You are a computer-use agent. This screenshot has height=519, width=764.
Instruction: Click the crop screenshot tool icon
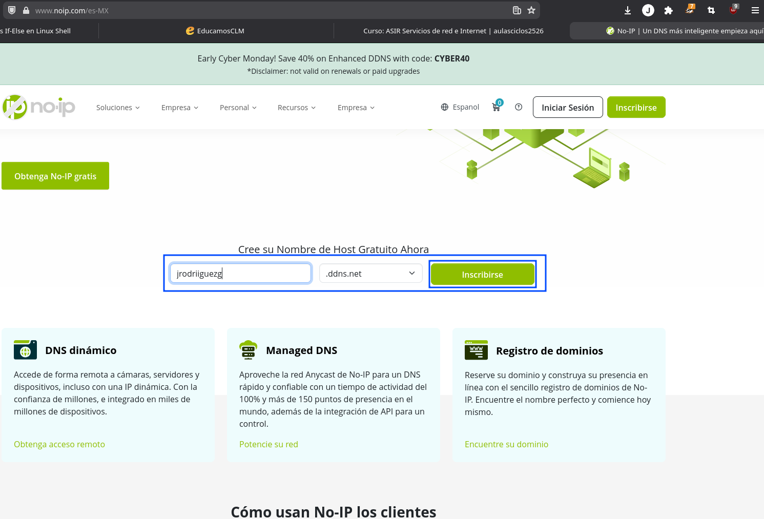click(x=711, y=10)
